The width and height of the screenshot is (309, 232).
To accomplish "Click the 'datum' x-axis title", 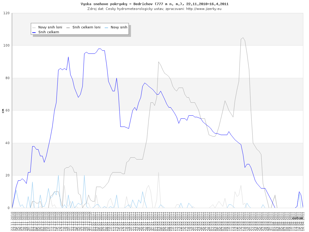I will [x=297, y=218].
